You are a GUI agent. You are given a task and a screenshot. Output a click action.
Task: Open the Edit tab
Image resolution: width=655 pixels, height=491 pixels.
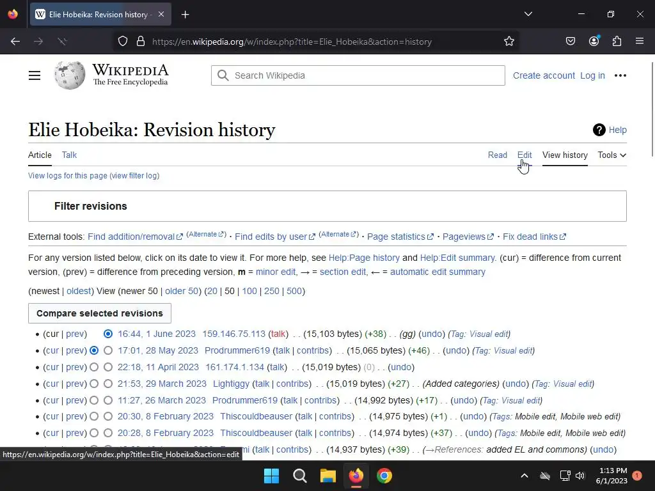click(525, 155)
